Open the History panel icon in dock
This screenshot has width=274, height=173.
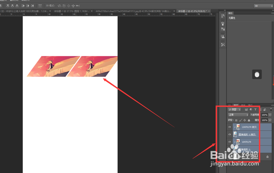click(223, 16)
